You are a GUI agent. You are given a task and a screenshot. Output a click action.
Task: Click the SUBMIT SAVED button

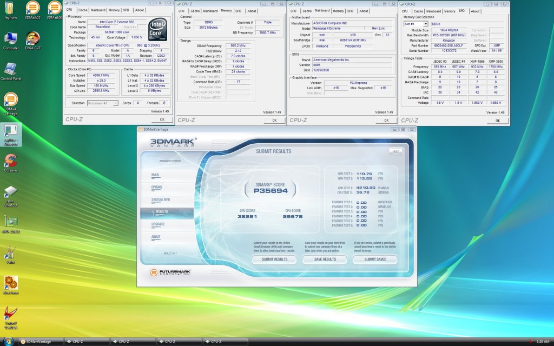[x=375, y=259]
